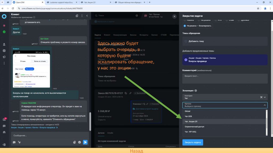Open the feedback chat bubble sidebar icon
Image resolution: width=273 pixels, height=153 pixels.
[x=4, y=126]
